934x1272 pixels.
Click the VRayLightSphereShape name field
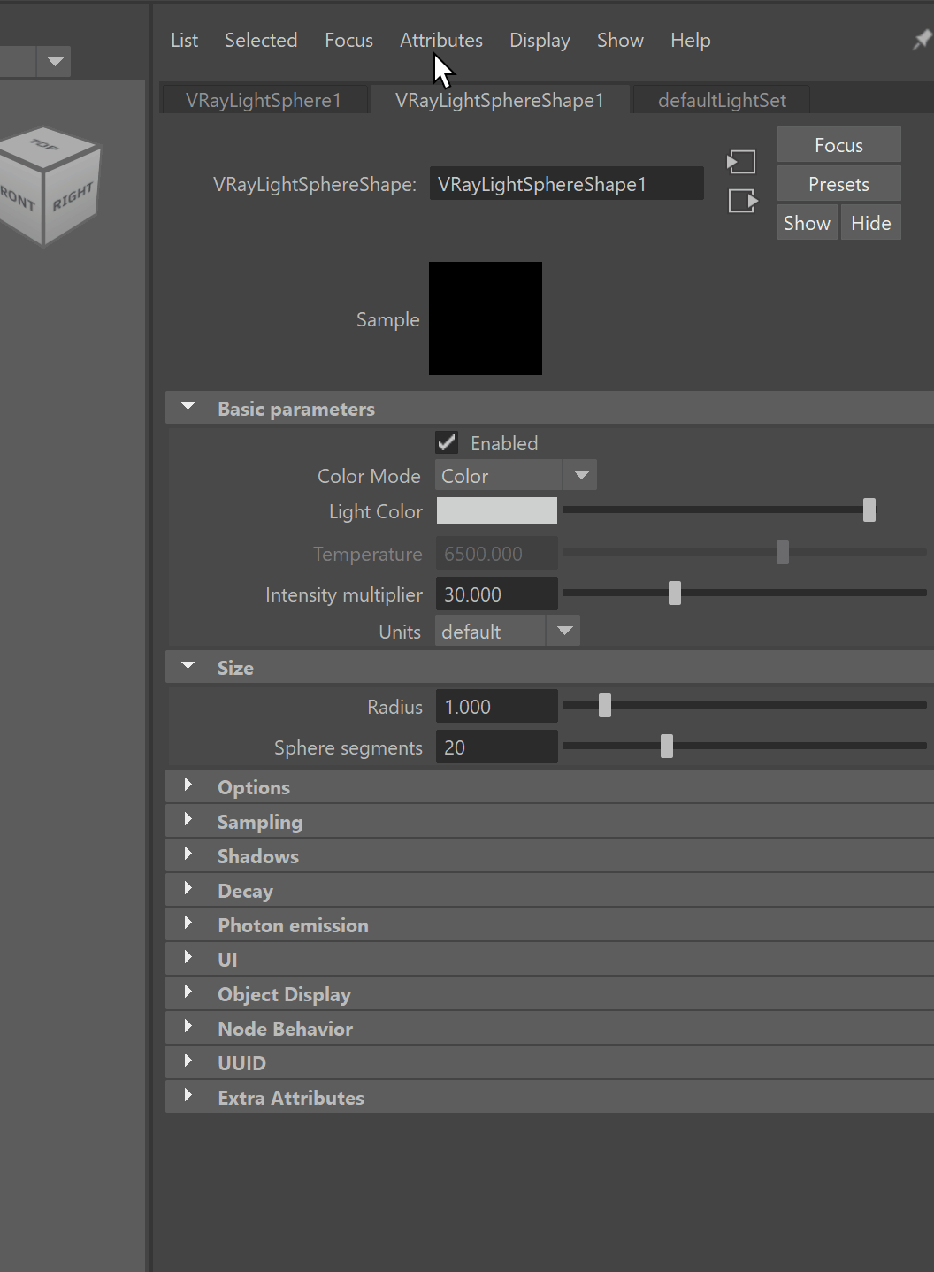pos(567,184)
